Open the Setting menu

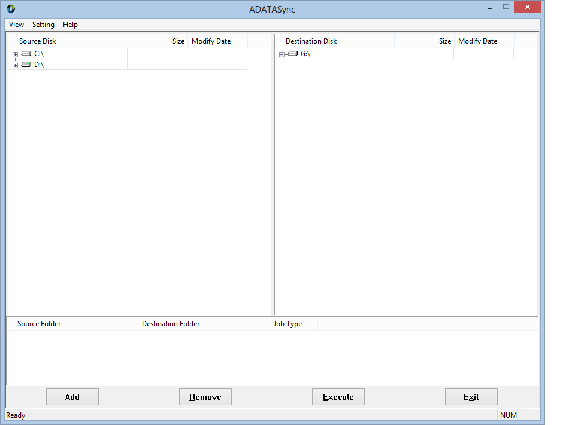[x=43, y=25]
